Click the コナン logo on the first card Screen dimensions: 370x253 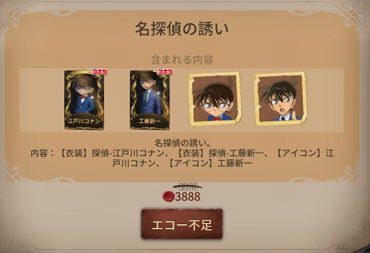point(97,71)
